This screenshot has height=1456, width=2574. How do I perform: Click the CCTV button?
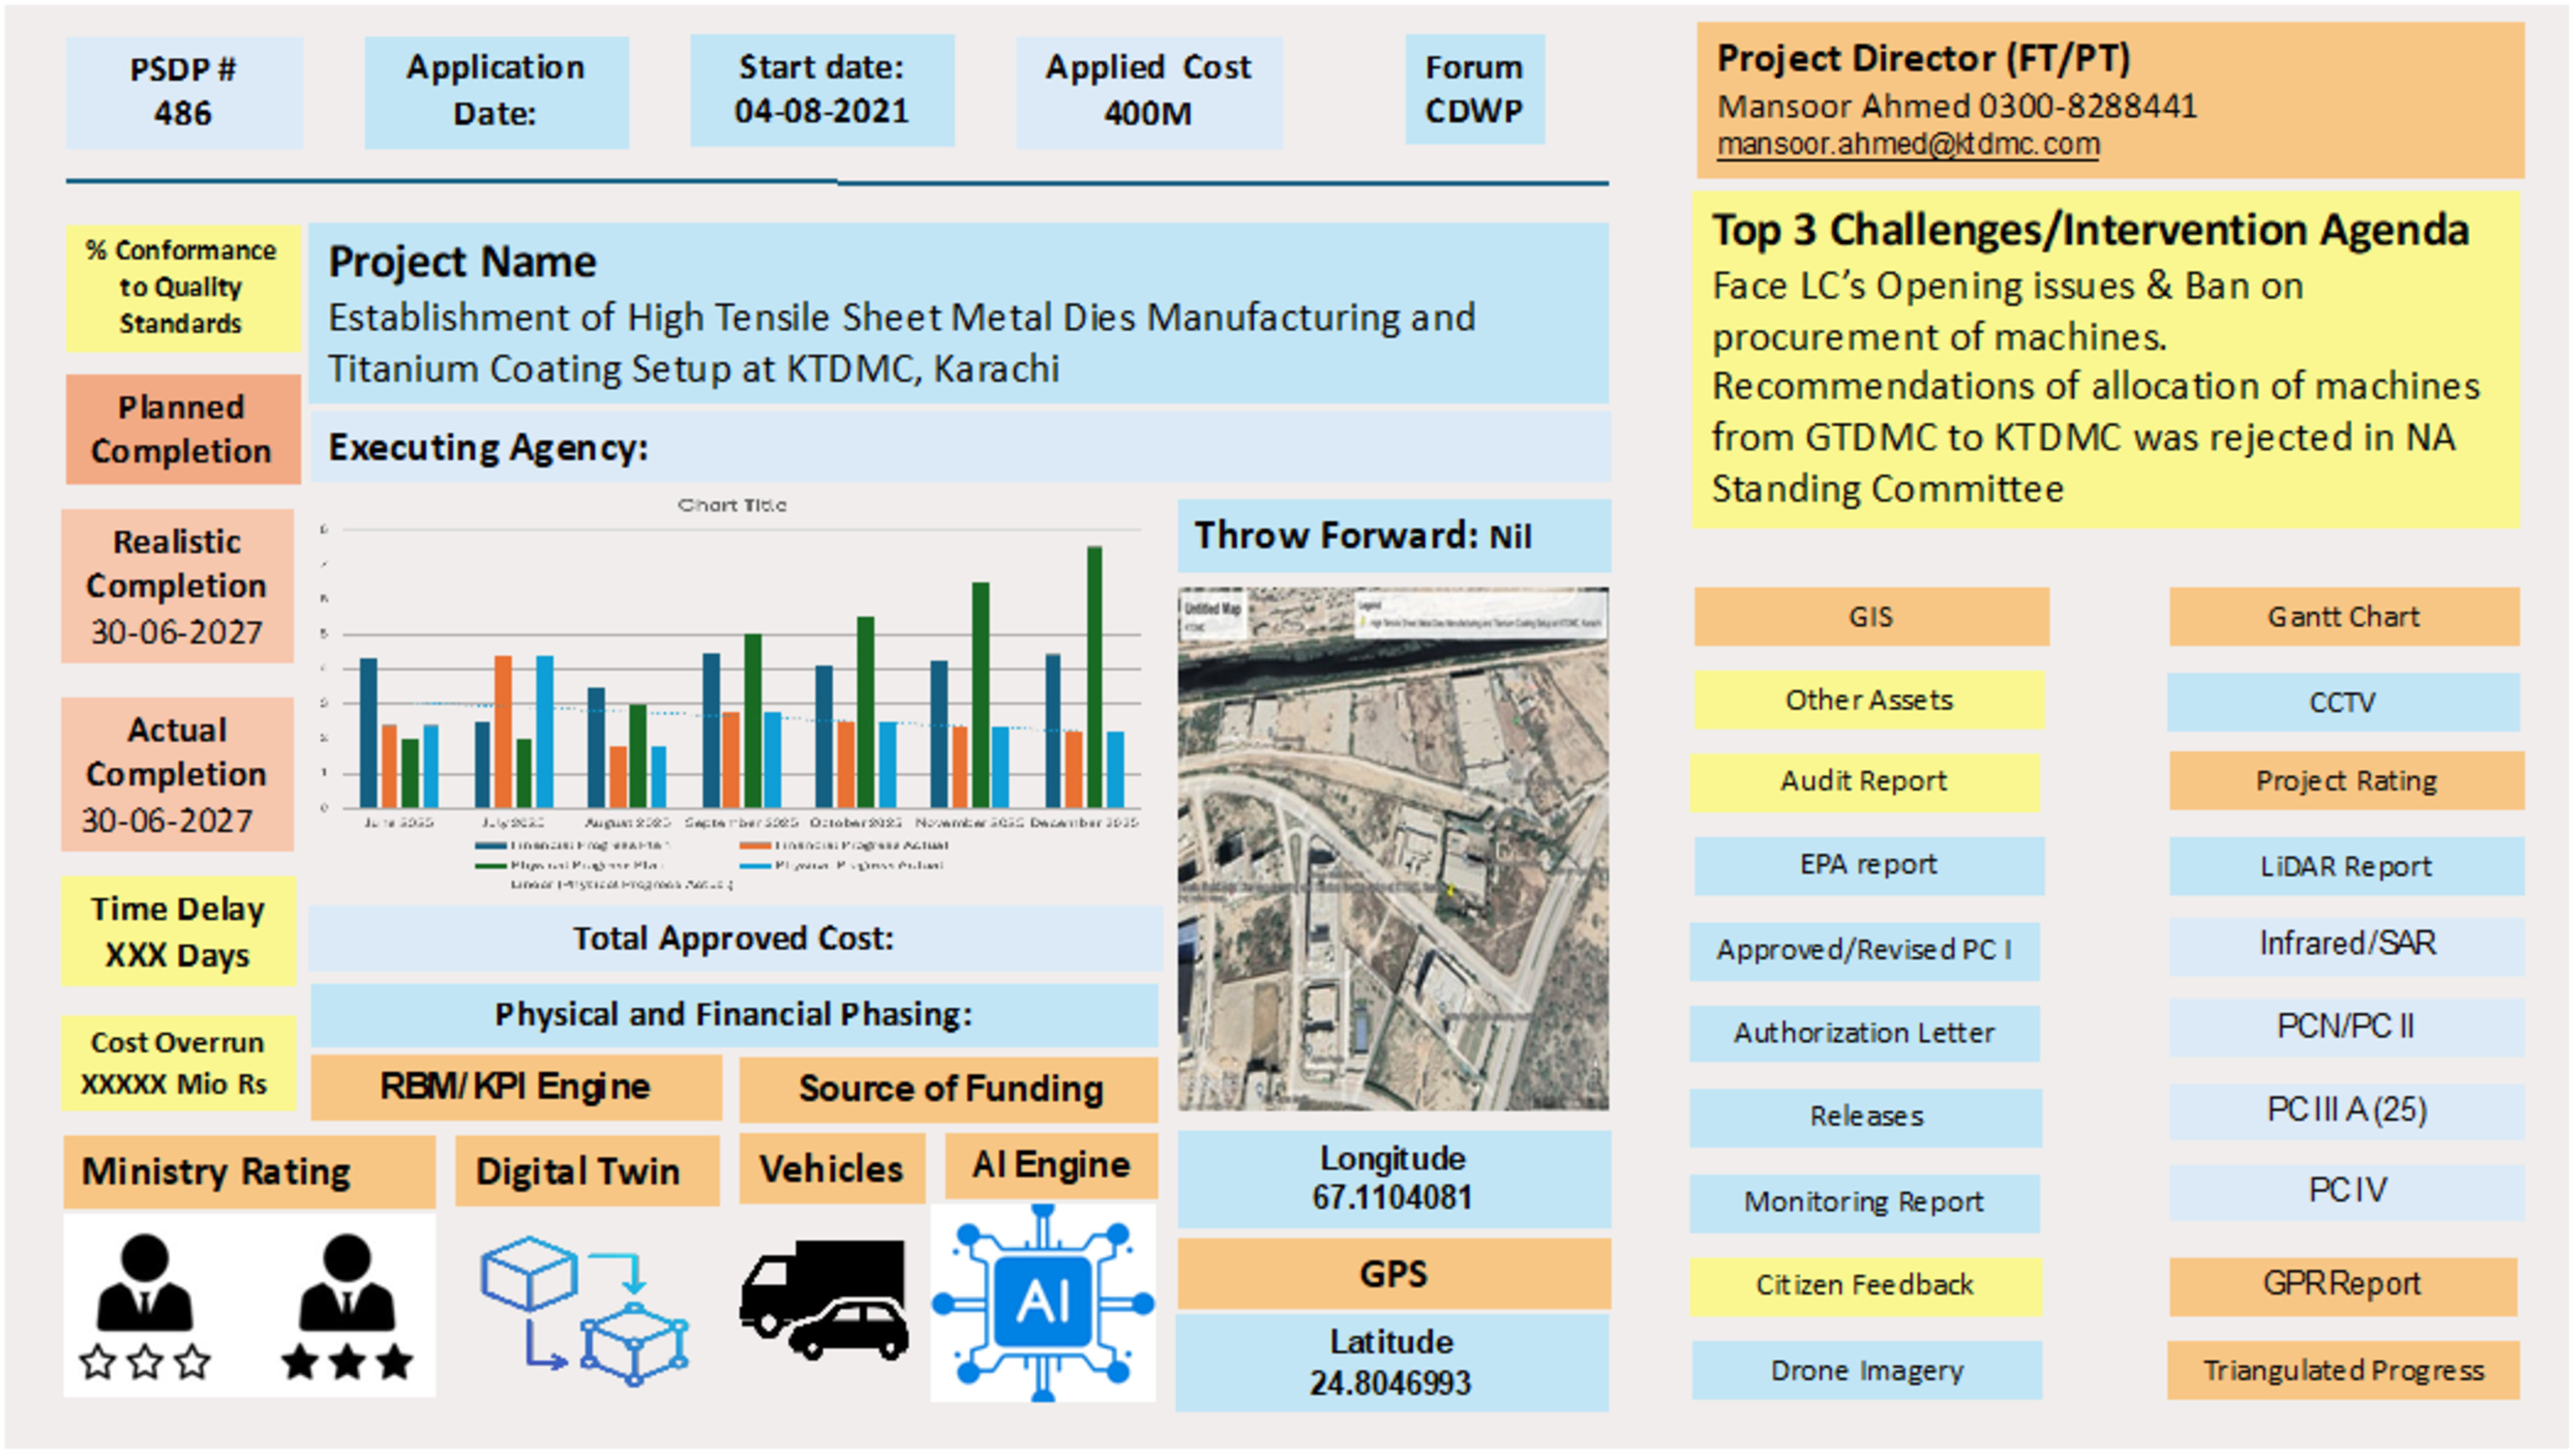pos(2342,702)
